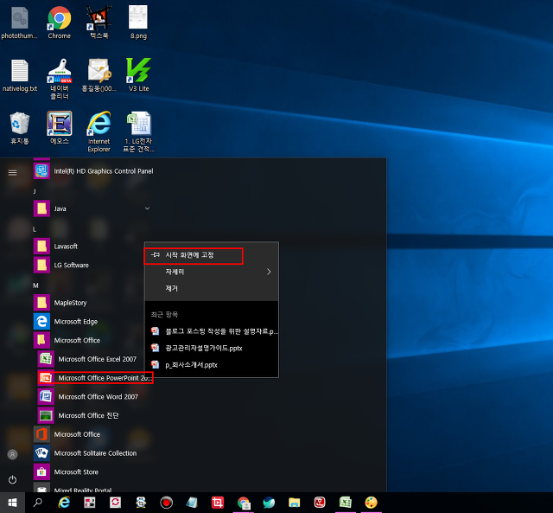This screenshot has height=513, width=553.
Task: Select the Recycle Bin (휴지통) desktop icon
Action: coord(19,128)
